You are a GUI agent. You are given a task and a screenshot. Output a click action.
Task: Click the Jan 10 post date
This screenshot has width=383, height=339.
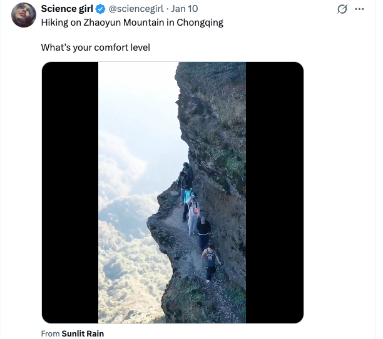click(185, 9)
